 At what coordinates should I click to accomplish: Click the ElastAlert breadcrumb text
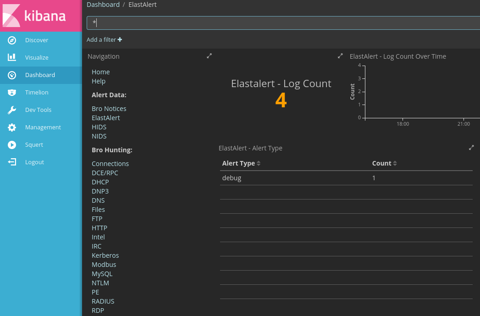[143, 5]
